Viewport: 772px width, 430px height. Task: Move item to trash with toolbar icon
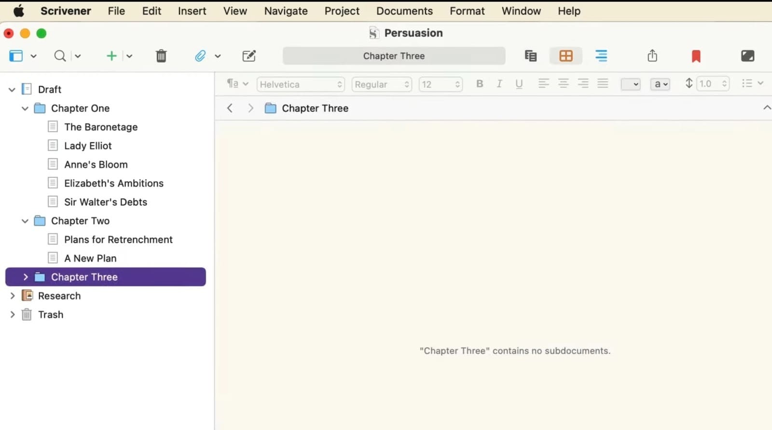pyautogui.click(x=161, y=56)
